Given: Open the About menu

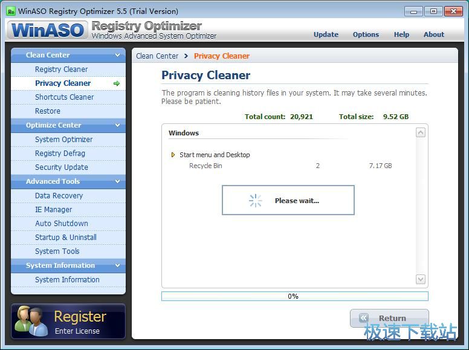Looking at the screenshot, I should click(x=434, y=34).
